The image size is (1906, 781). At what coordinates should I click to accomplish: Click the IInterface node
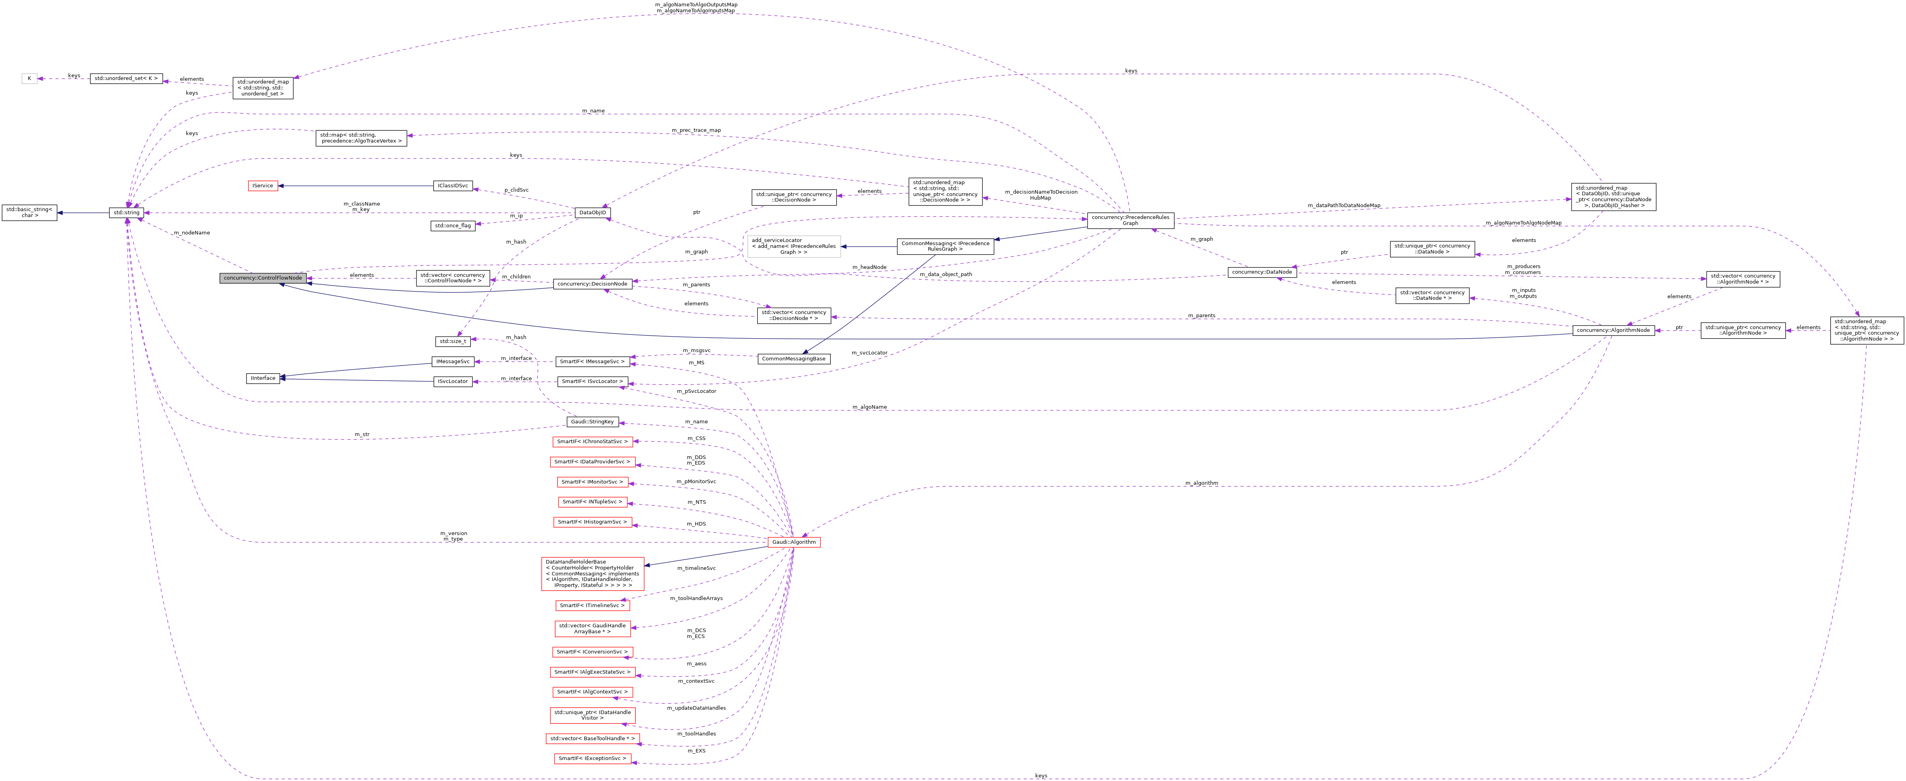(262, 378)
